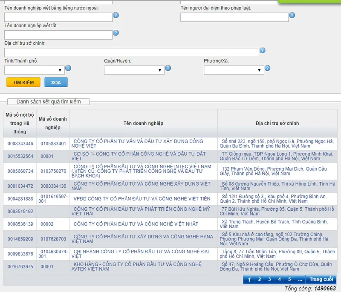Click help icon next to Quận/Huyện dropdown
Image resolution: width=341 pixels, height=292 pixels.
[168, 68]
